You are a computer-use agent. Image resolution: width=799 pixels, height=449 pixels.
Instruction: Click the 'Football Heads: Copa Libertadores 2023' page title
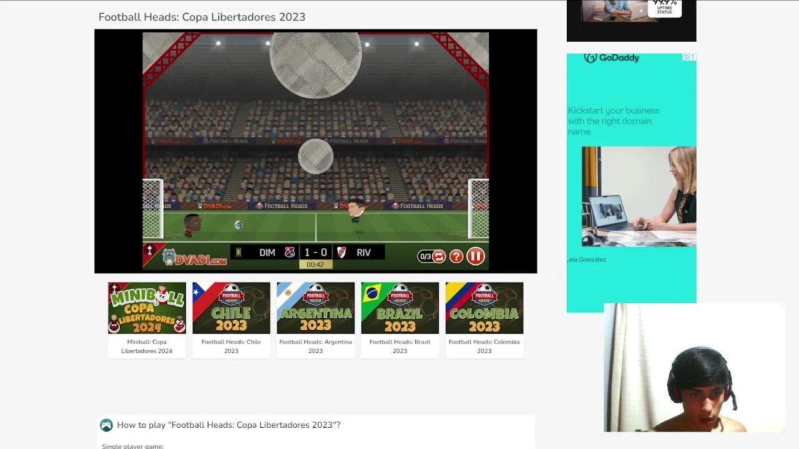pos(202,17)
